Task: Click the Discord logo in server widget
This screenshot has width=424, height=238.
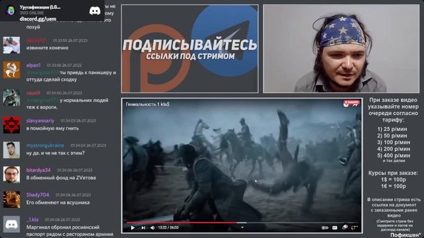Action: click(95, 11)
